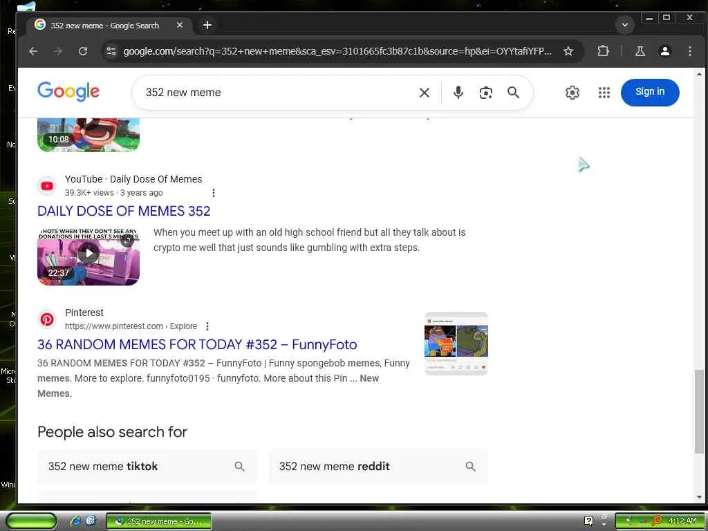Click the scrollbar up arrow
708x531 pixels.
coord(699,73)
